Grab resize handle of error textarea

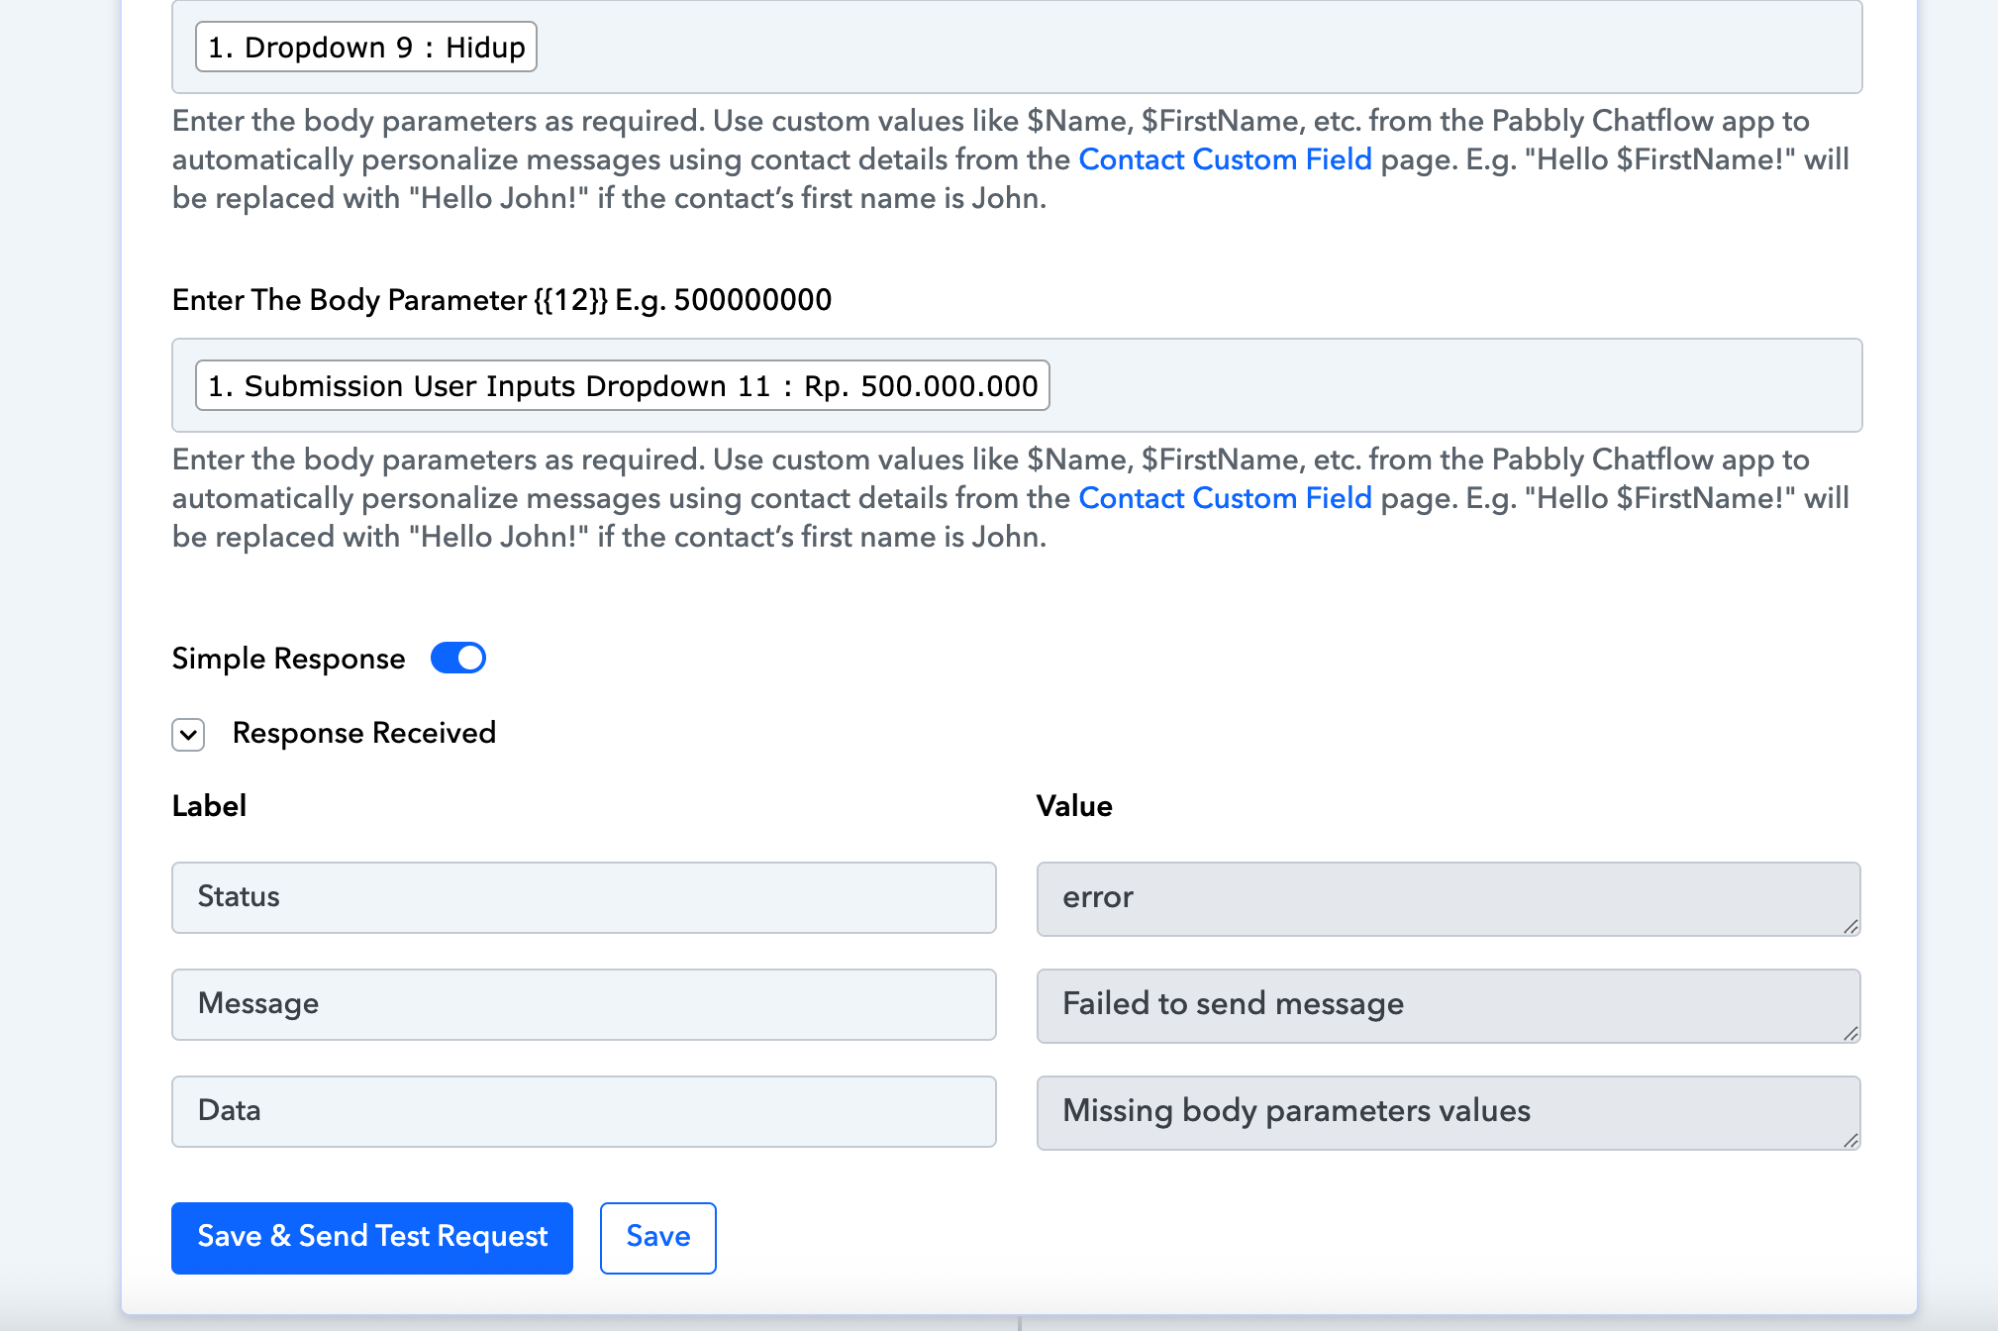1850,927
